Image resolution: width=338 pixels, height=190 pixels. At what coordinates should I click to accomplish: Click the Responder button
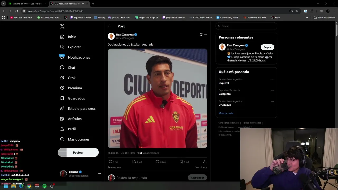(197, 178)
